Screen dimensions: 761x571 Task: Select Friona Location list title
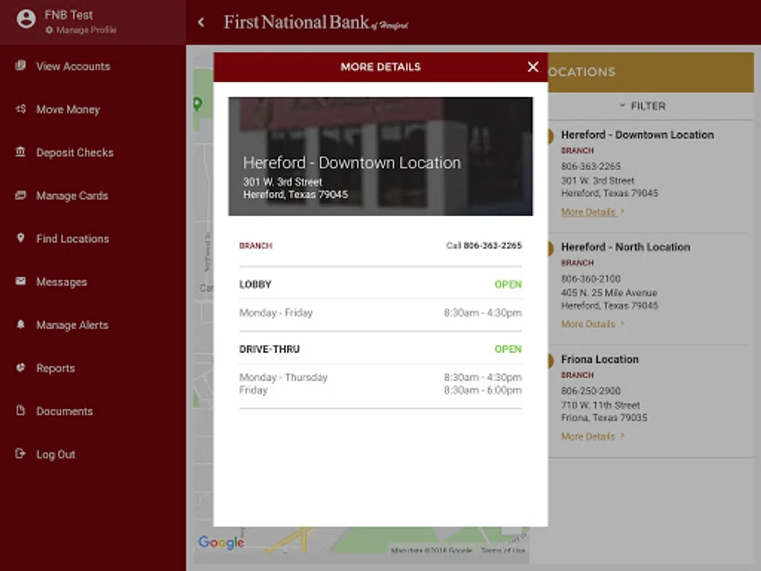(x=600, y=359)
